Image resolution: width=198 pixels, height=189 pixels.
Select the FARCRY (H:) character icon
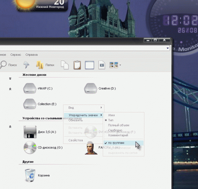(91, 148)
